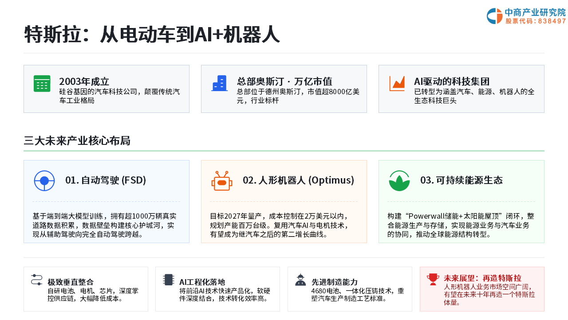Click the 股票代码：838497 text
568x320 pixels.
[x=536, y=21]
